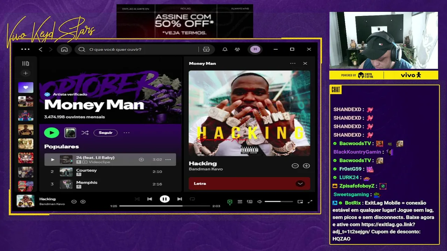This screenshot has height=251, width=447.
Task: Go forward with the right arrow
Action: coord(51,50)
